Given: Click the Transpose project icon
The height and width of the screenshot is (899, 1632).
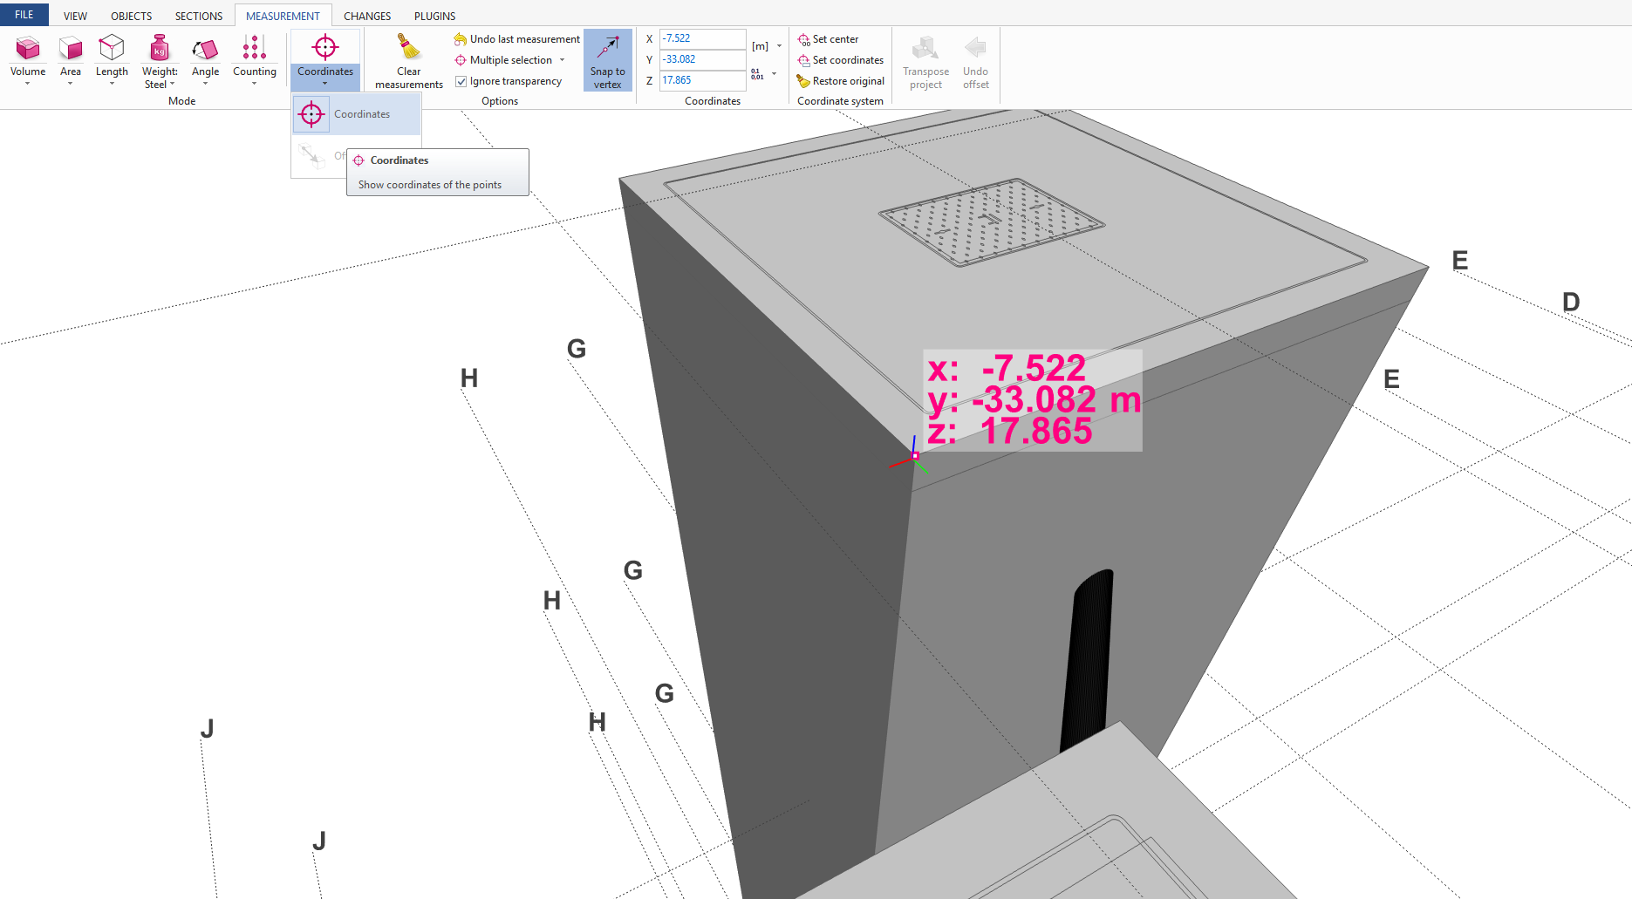Looking at the screenshot, I should point(925,48).
